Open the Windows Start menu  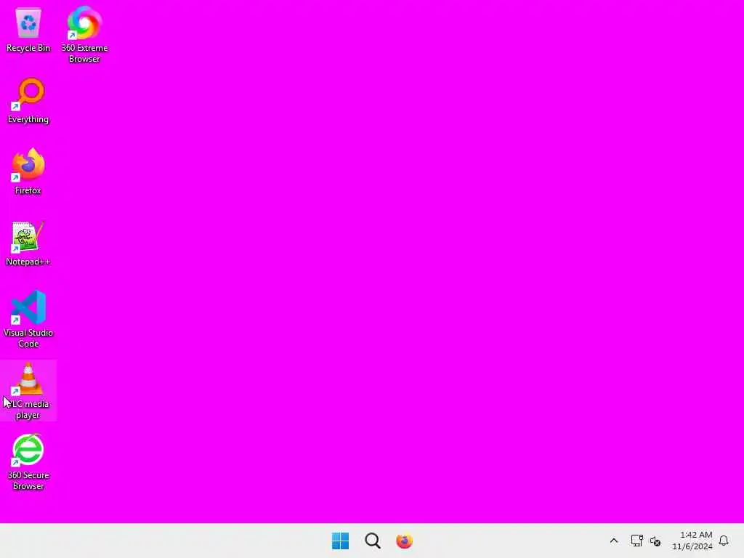coord(340,541)
